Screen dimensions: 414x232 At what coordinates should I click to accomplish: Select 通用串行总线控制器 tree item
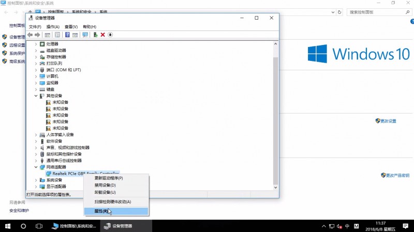tap(64, 161)
